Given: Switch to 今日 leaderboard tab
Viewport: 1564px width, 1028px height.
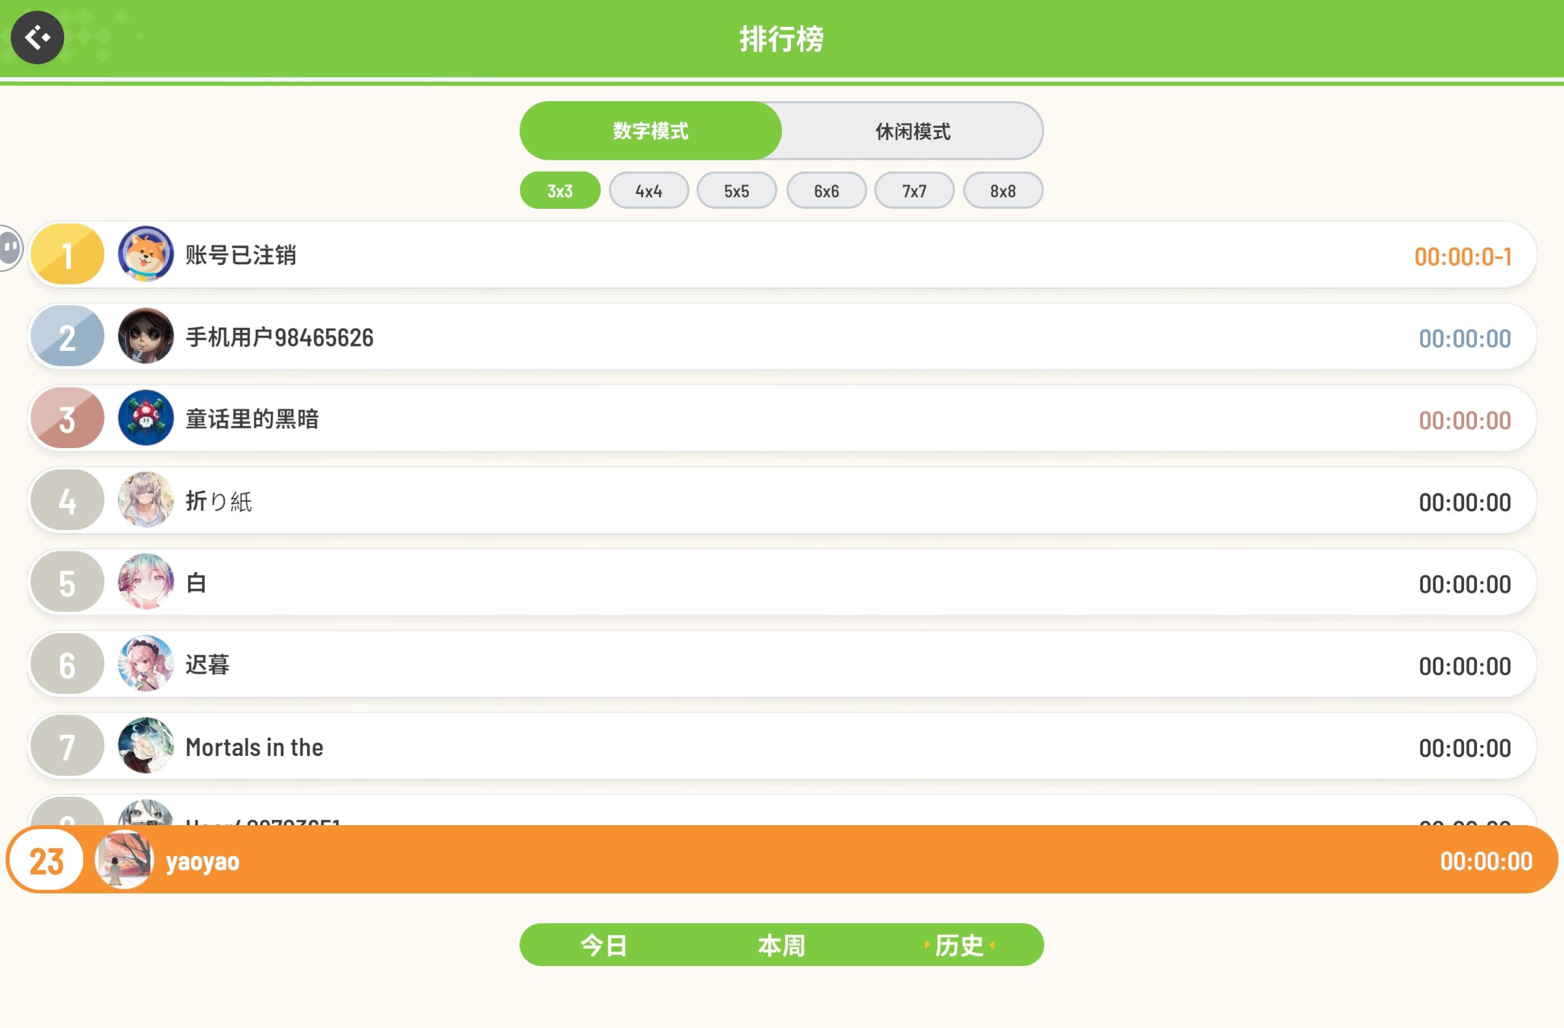Looking at the screenshot, I should click(603, 945).
